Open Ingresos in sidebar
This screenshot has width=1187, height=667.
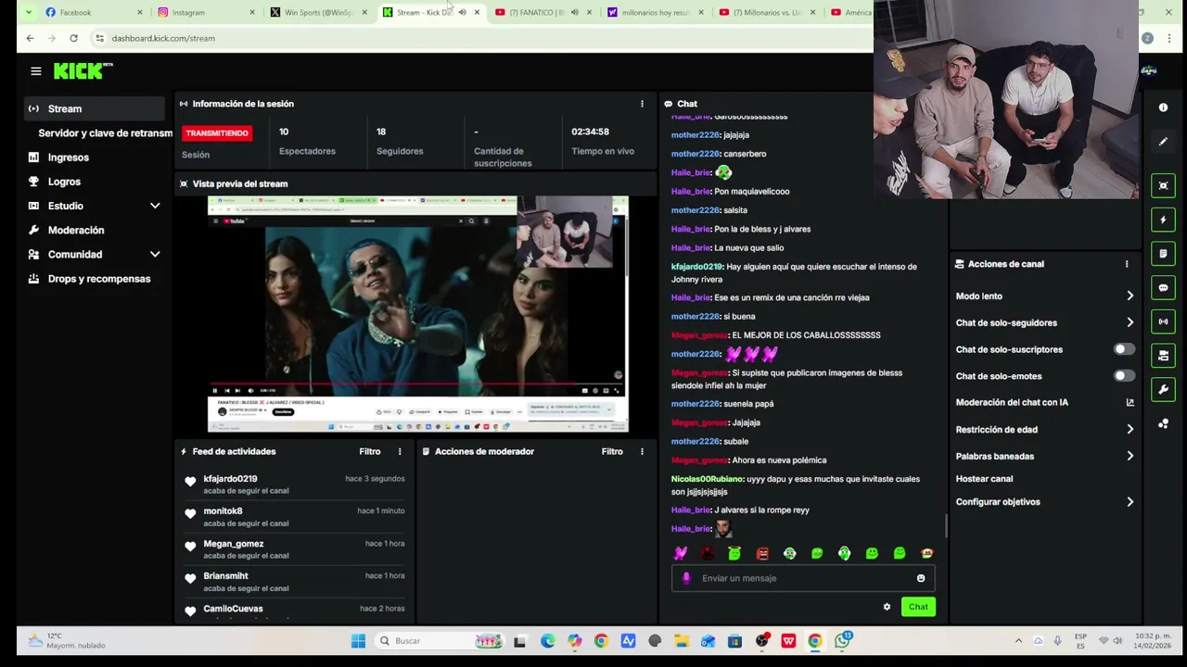(68, 157)
